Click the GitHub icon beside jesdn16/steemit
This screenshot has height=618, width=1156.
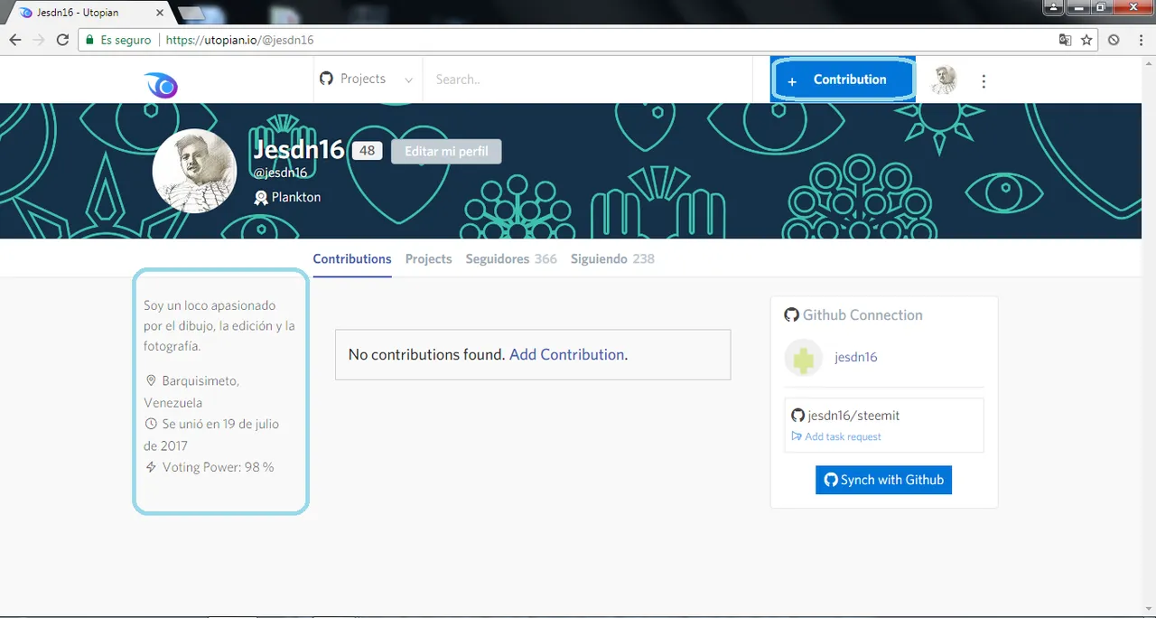pyautogui.click(x=797, y=416)
